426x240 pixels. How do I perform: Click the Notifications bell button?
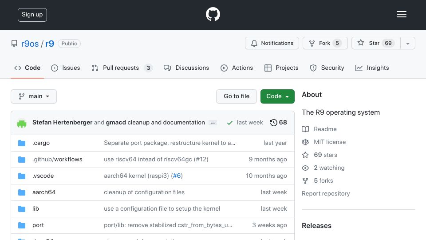click(x=272, y=43)
